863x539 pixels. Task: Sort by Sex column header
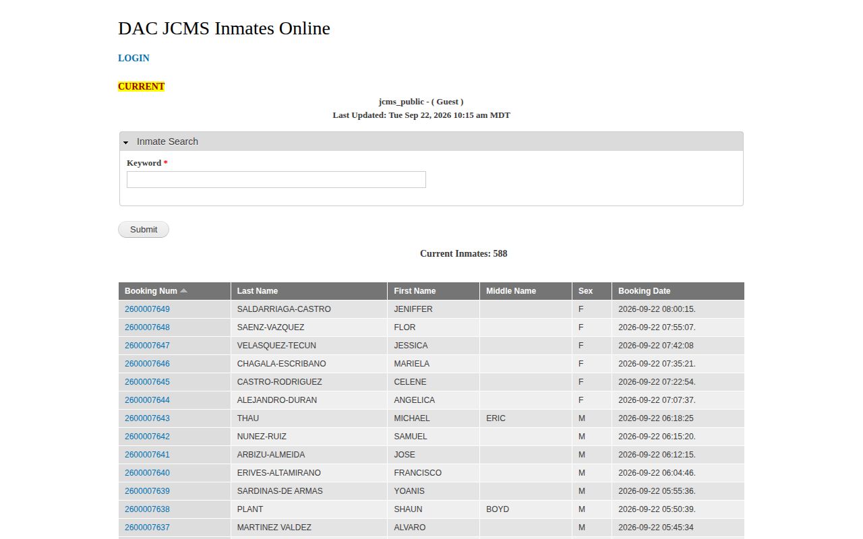585,291
